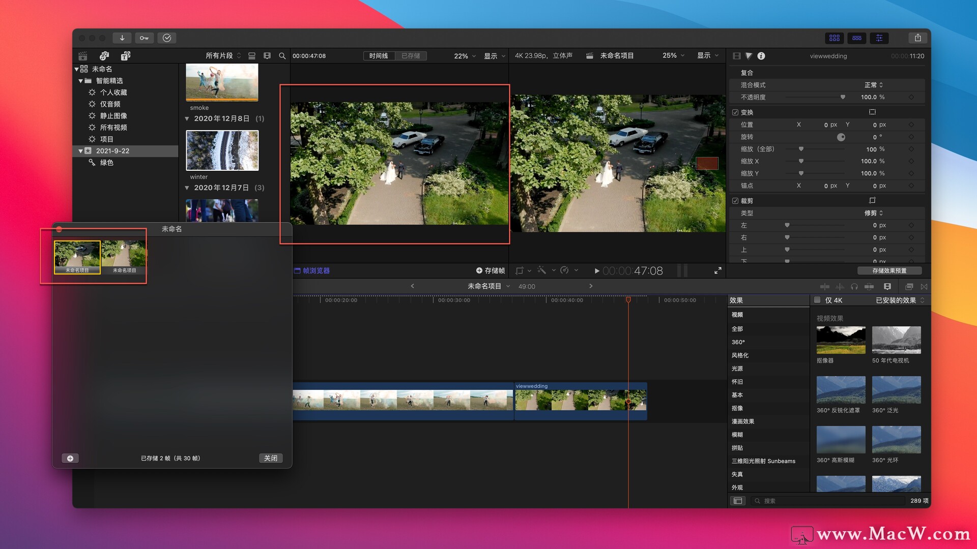Toggle the onscreen transform controls icon
977x549 pixels.
(872, 112)
